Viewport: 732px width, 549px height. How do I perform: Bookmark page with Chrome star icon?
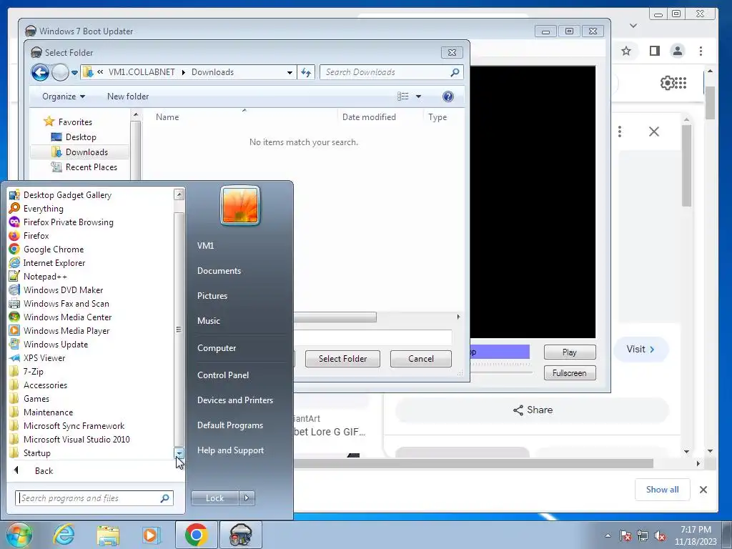pos(626,51)
